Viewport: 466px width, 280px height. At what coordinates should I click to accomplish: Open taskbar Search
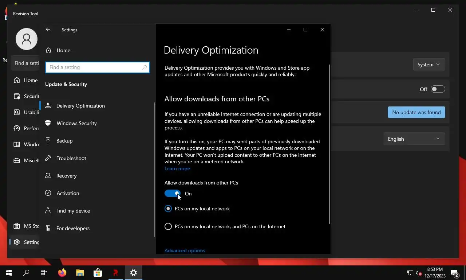(x=26, y=273)
